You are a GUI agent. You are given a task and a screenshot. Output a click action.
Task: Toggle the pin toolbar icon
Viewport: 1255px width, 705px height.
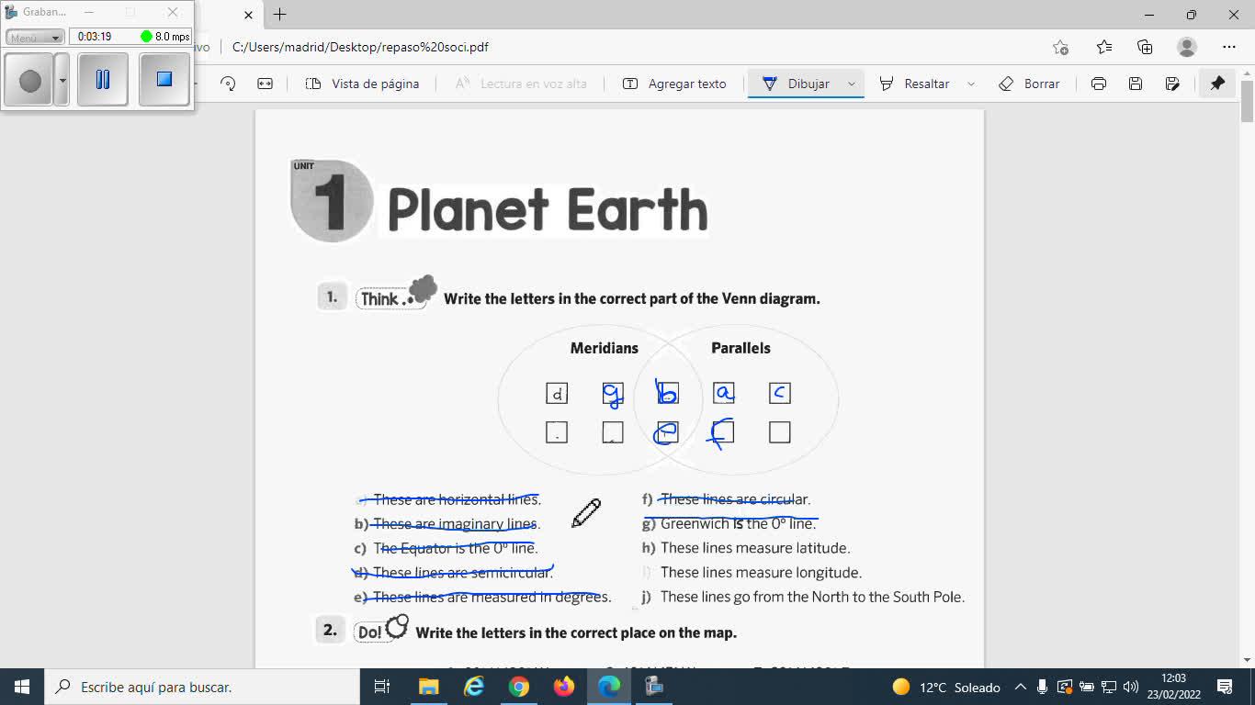pyautogui.click(x=1217, y=84)
